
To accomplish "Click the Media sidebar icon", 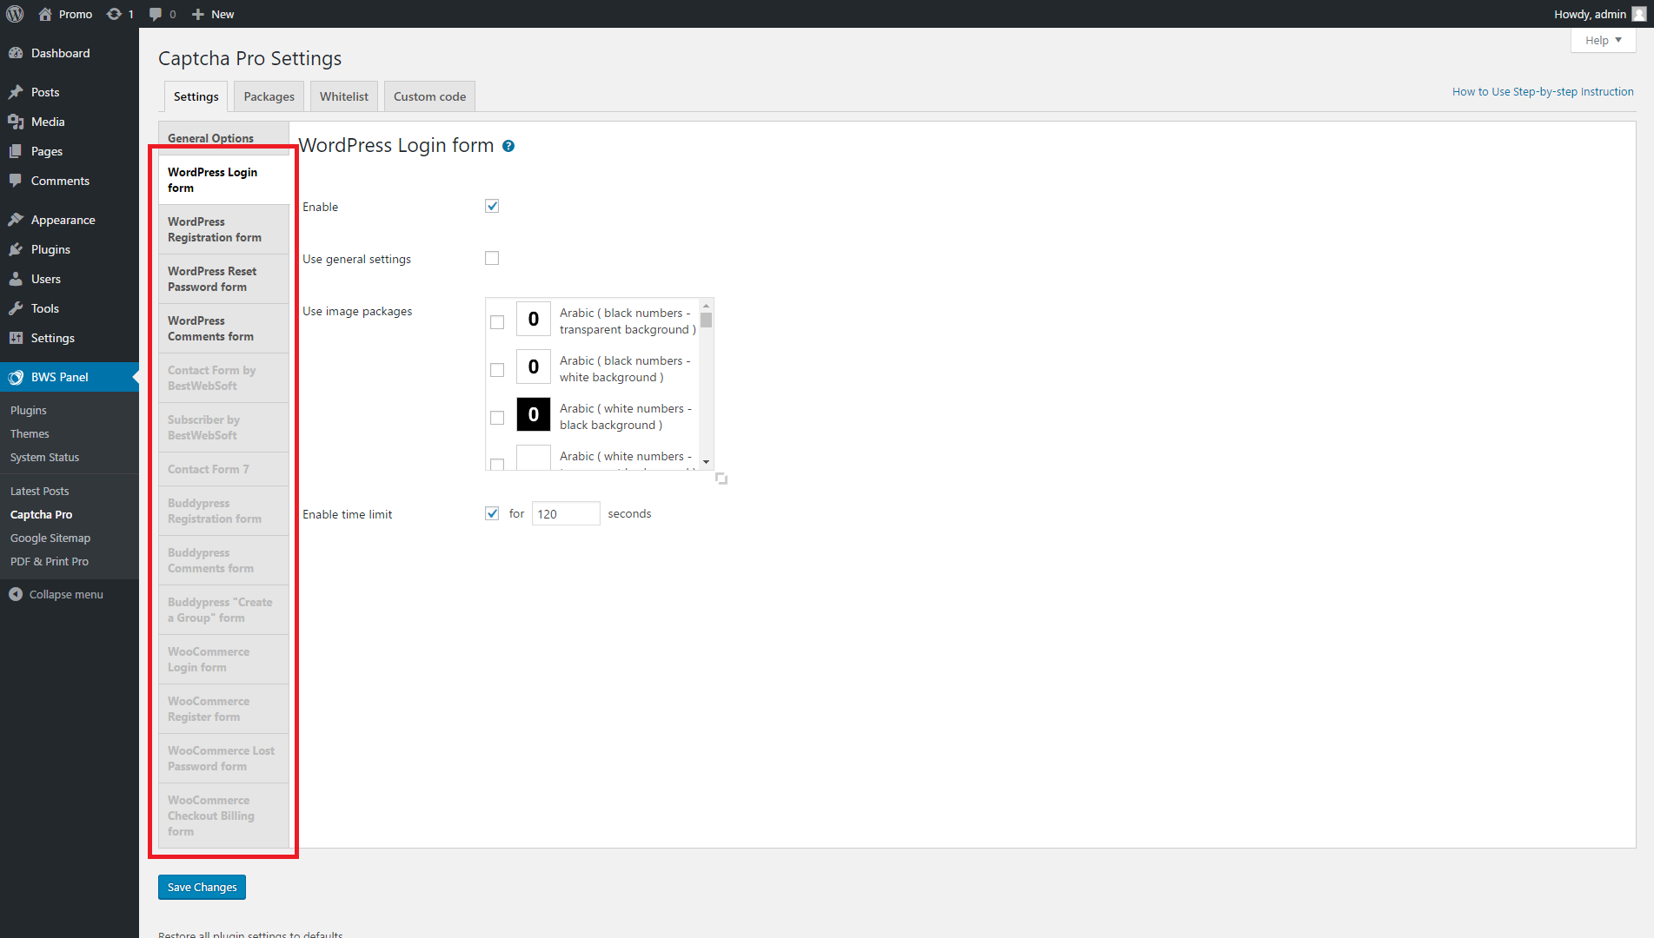I will 16,122.
